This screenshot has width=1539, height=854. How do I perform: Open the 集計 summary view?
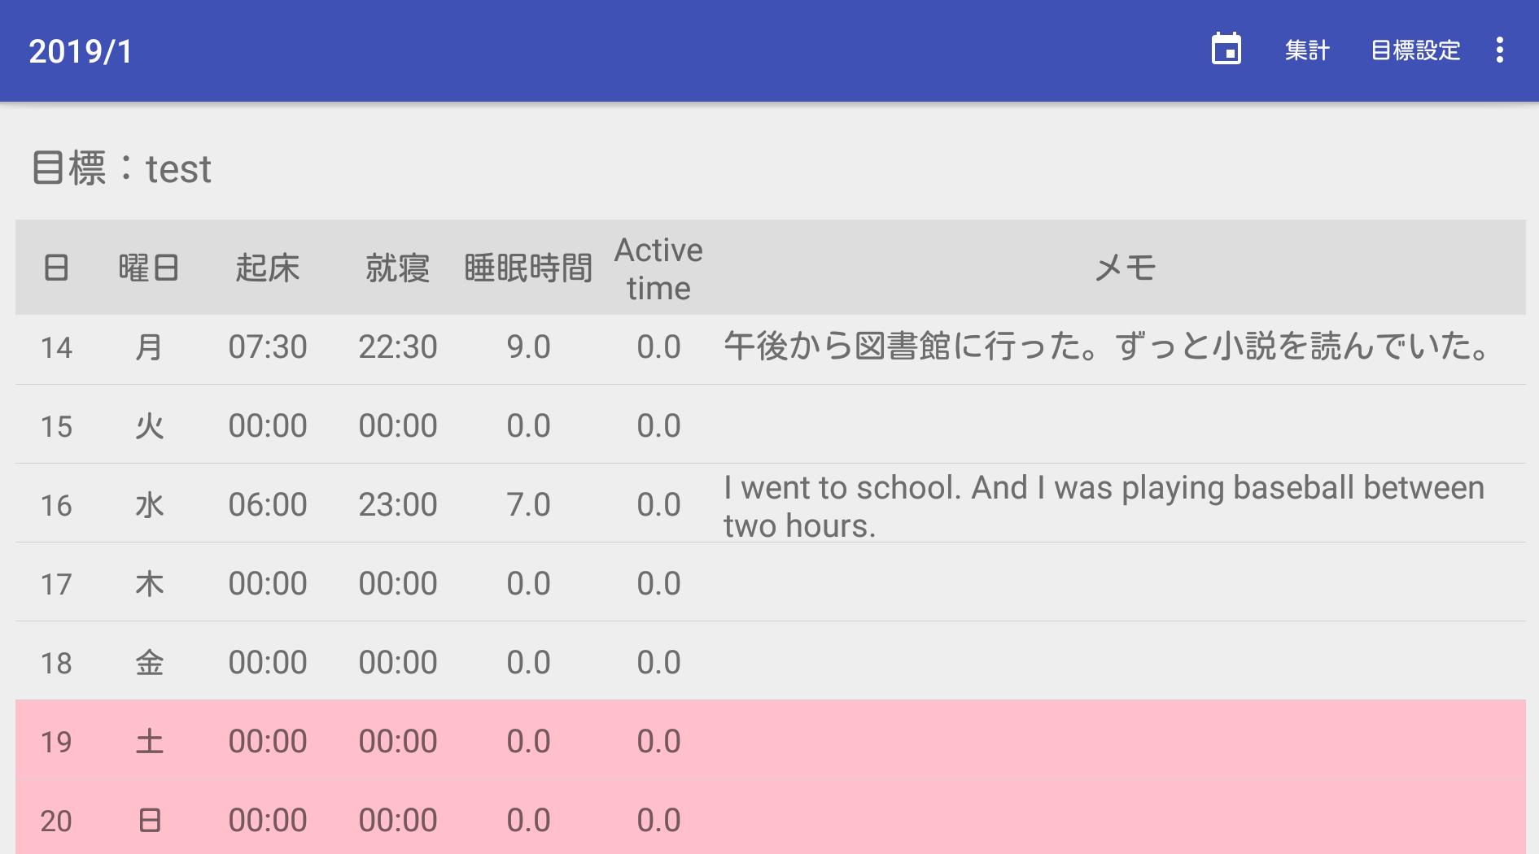1307,50
